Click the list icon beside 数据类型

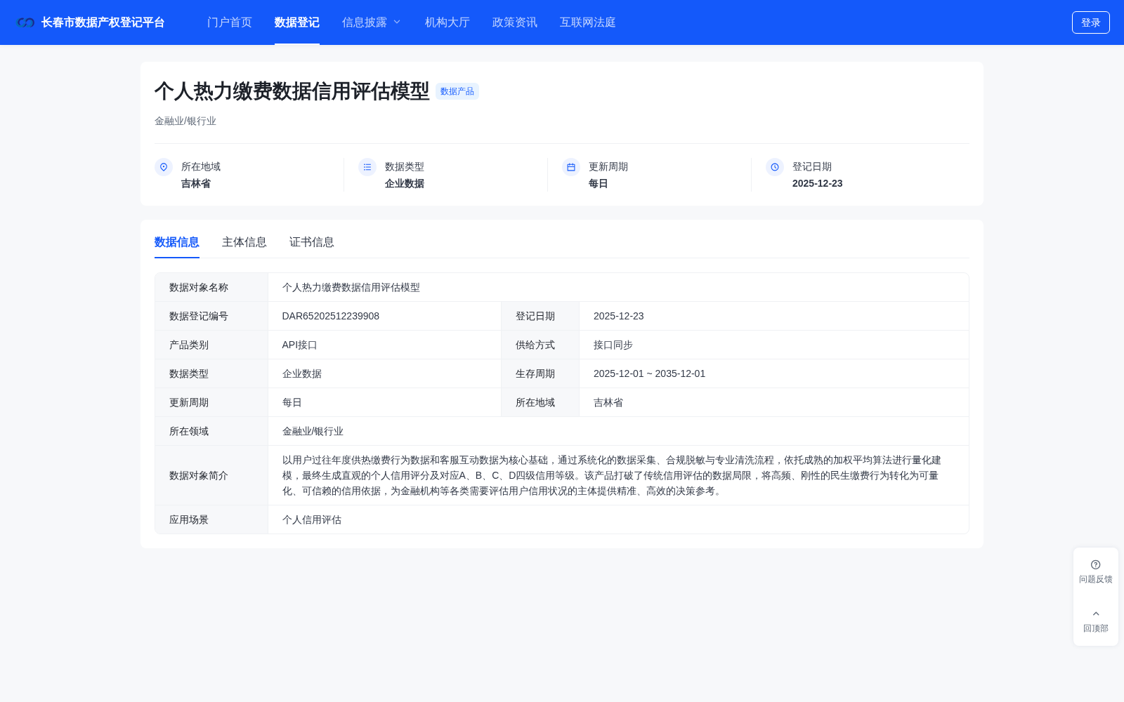tap(367, 167)
